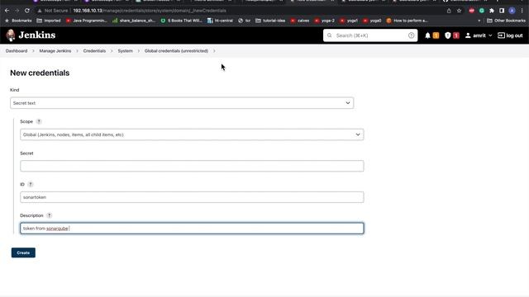Open the Extensions puzzle-piece icon
The width and height of the screenshot is (529, 297).
click(492, 11)
